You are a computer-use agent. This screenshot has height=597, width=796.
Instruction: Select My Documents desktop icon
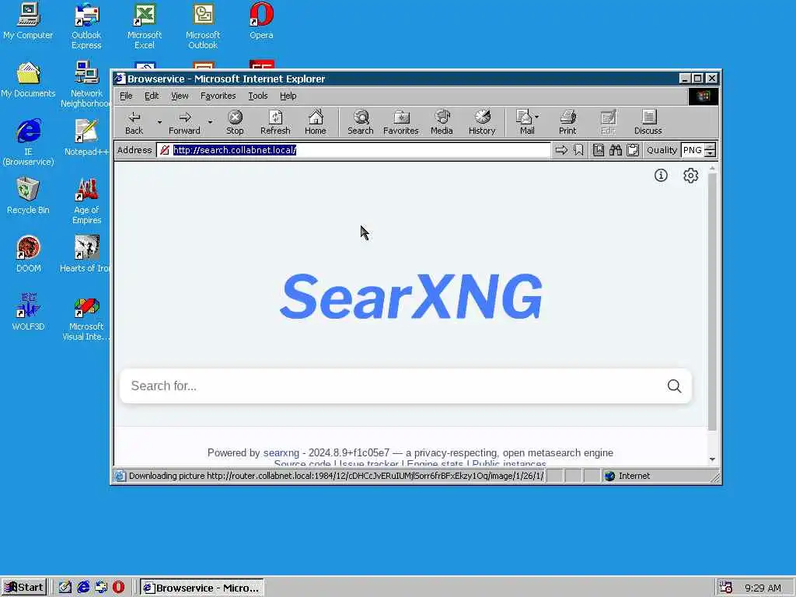click(28, 80)
